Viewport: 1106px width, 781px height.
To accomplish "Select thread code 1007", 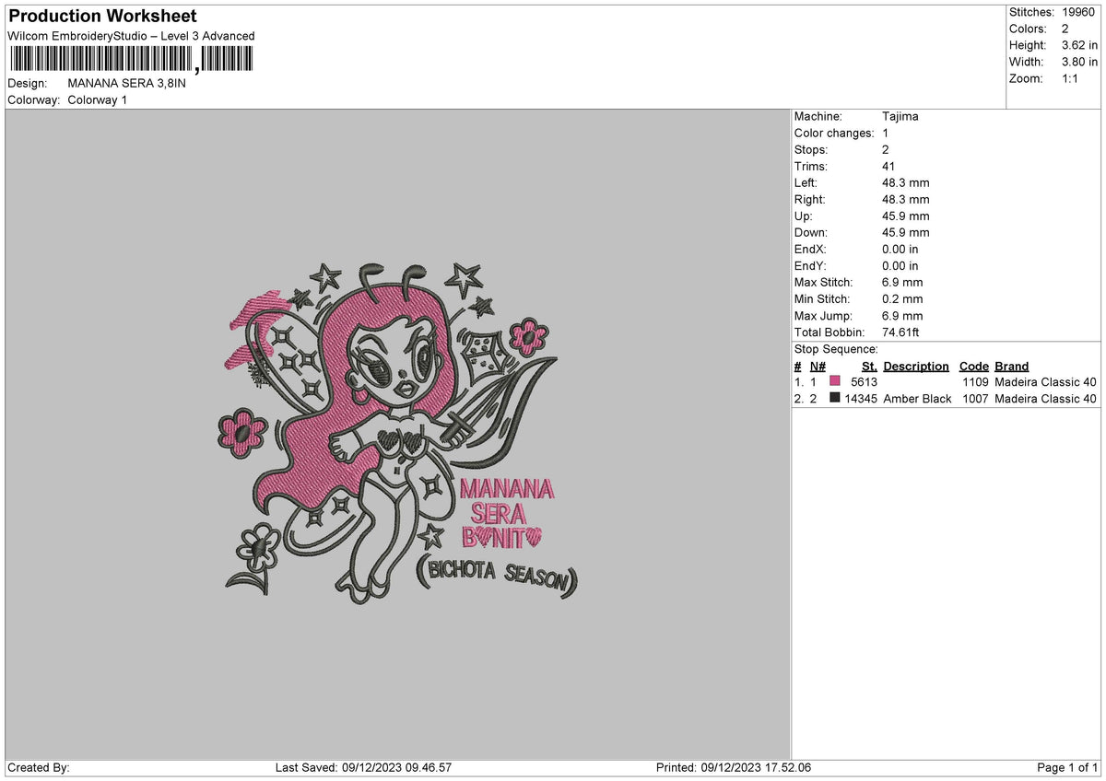I will pyautogui.click(x=975, y=398).
